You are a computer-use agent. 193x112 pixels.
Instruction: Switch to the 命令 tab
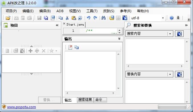pyautogui.click(x=100, y=100)
